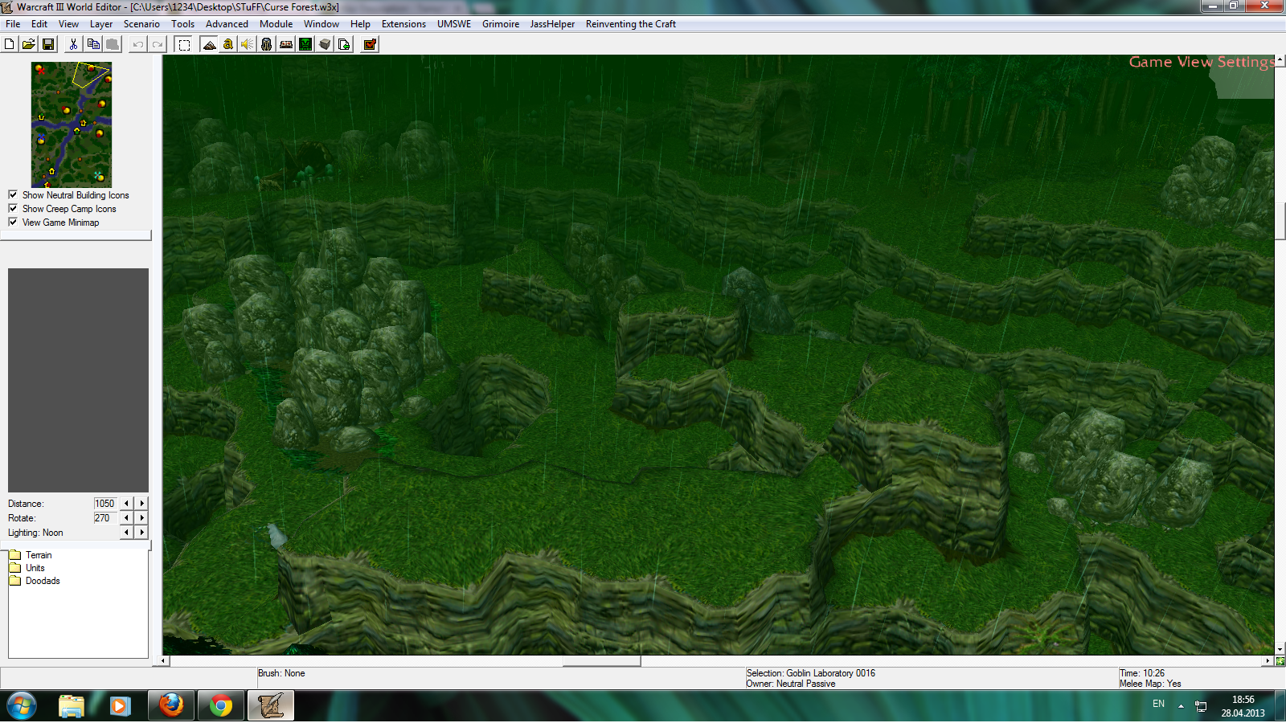Open a map file using the folder icon
This screenshot has width=1286, height=723.
tap(29, 44)
